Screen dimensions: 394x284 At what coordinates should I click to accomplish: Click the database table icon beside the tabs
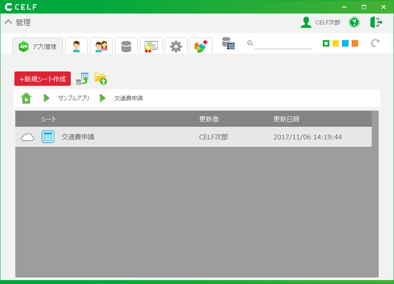pyautogui.click(x=228, y=43)
